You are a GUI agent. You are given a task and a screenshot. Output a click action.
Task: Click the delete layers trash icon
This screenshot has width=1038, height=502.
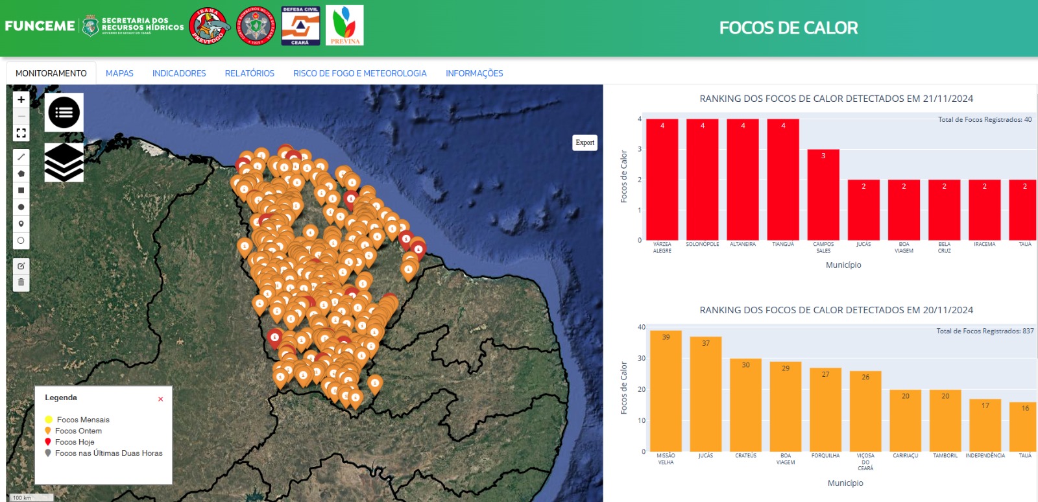(21, 282)
